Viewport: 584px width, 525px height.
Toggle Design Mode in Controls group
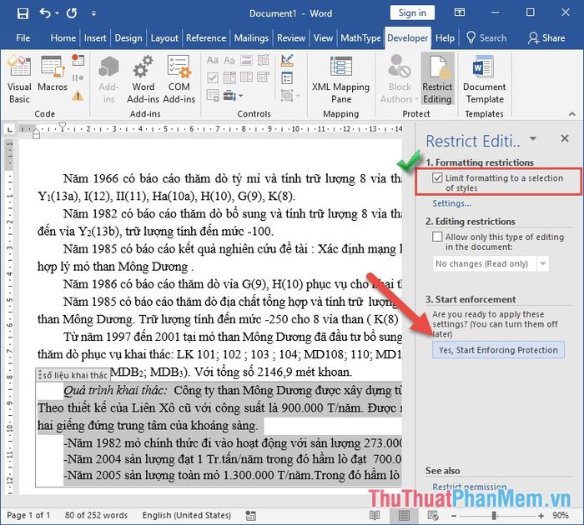click(287, 60)
